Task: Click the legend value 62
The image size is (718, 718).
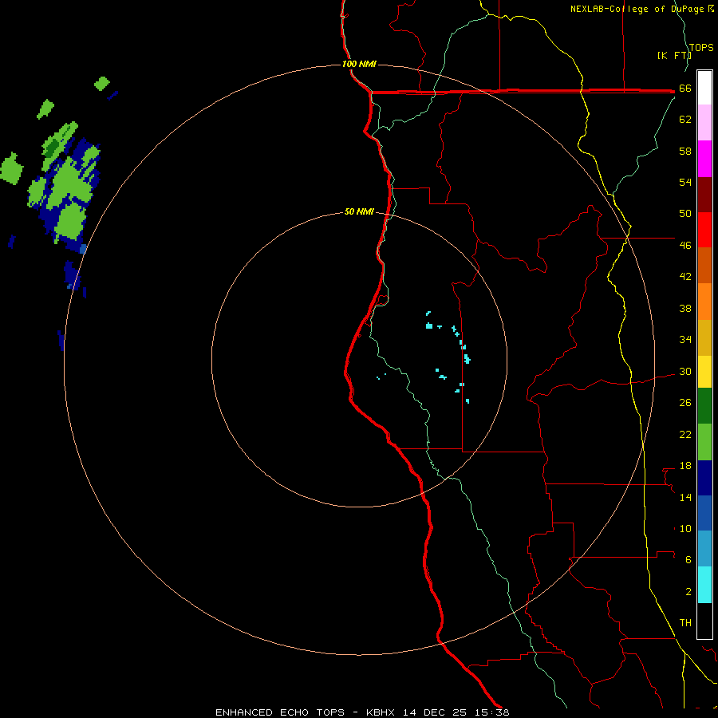Action: (685, 120)
